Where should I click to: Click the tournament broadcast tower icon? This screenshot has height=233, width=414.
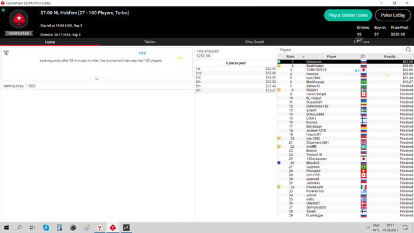7,53
